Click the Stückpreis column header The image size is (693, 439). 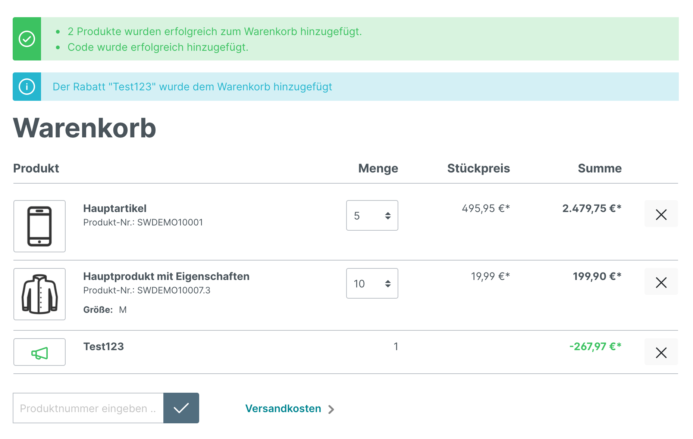tap(479, 168)
